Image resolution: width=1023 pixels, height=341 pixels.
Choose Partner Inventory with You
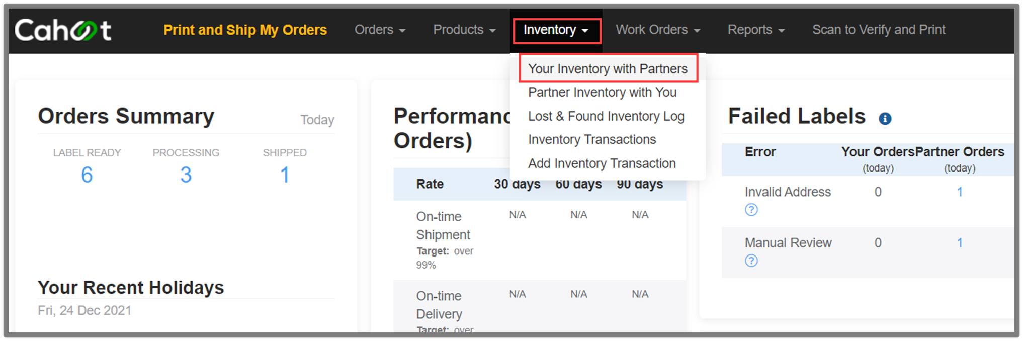(x=602, y=92)
